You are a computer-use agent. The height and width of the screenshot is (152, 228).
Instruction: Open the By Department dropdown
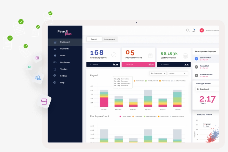click(207, 89)
